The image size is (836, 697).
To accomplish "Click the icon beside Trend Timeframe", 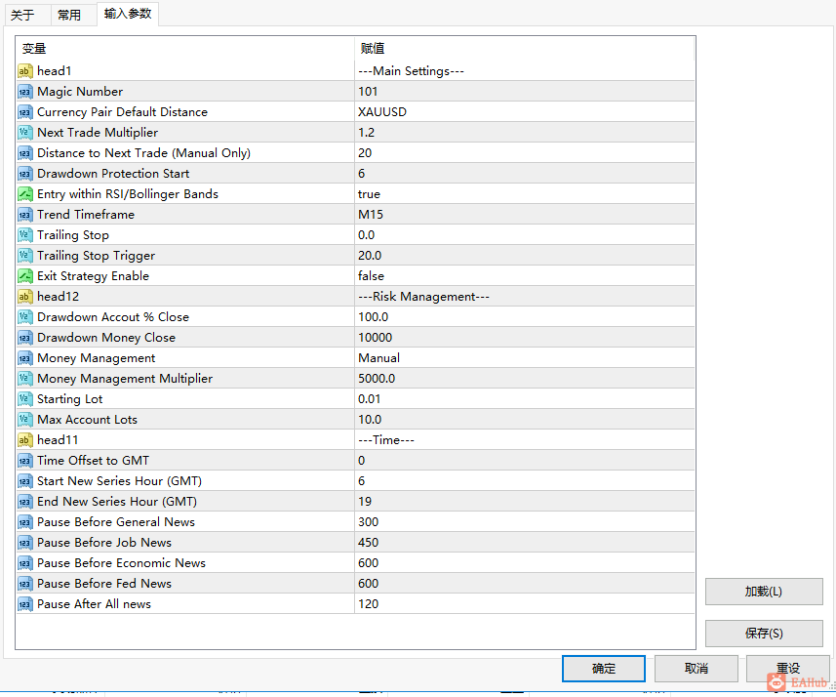I will (x=25, y=215).
